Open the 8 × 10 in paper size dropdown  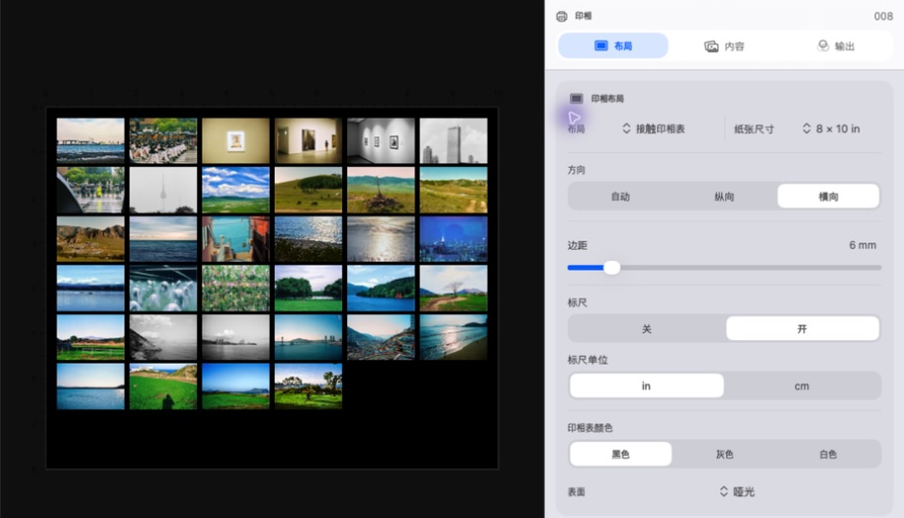pos(831,129)
